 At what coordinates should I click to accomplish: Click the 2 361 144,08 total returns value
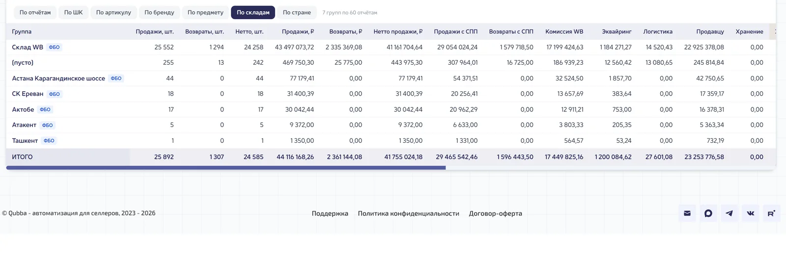tap(344, 157)
